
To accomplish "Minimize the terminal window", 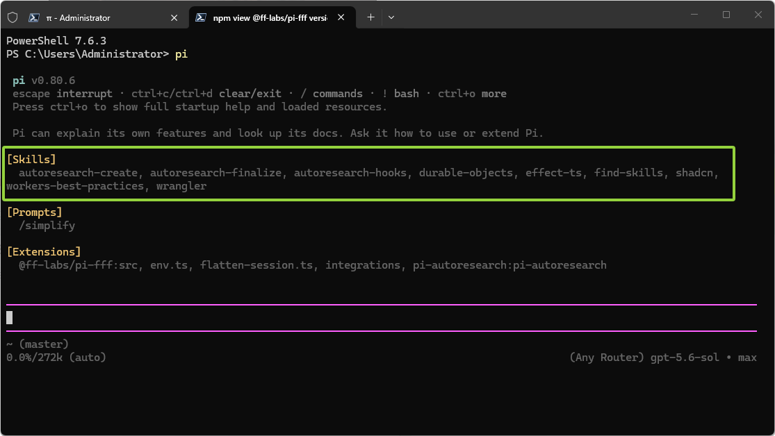I will click(x=694, y=15).
